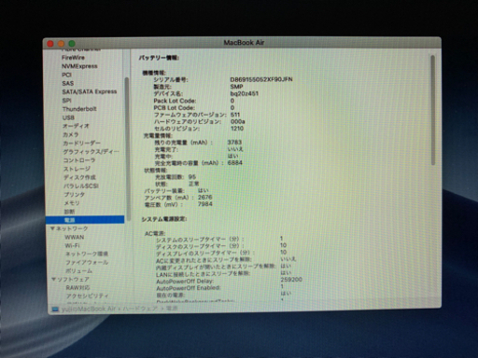Click manufacturer value SMP
Viewport: 478px width, 358px height.
point(236,87)
